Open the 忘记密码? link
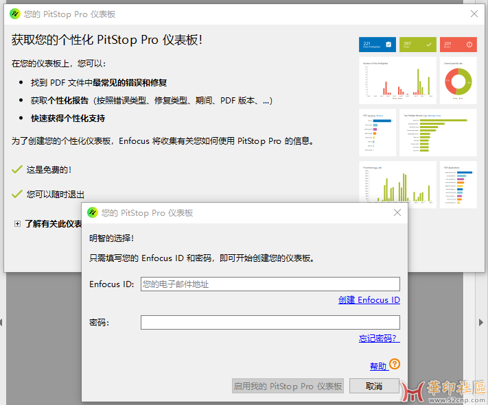488x405 pixels. coord(379,338)
